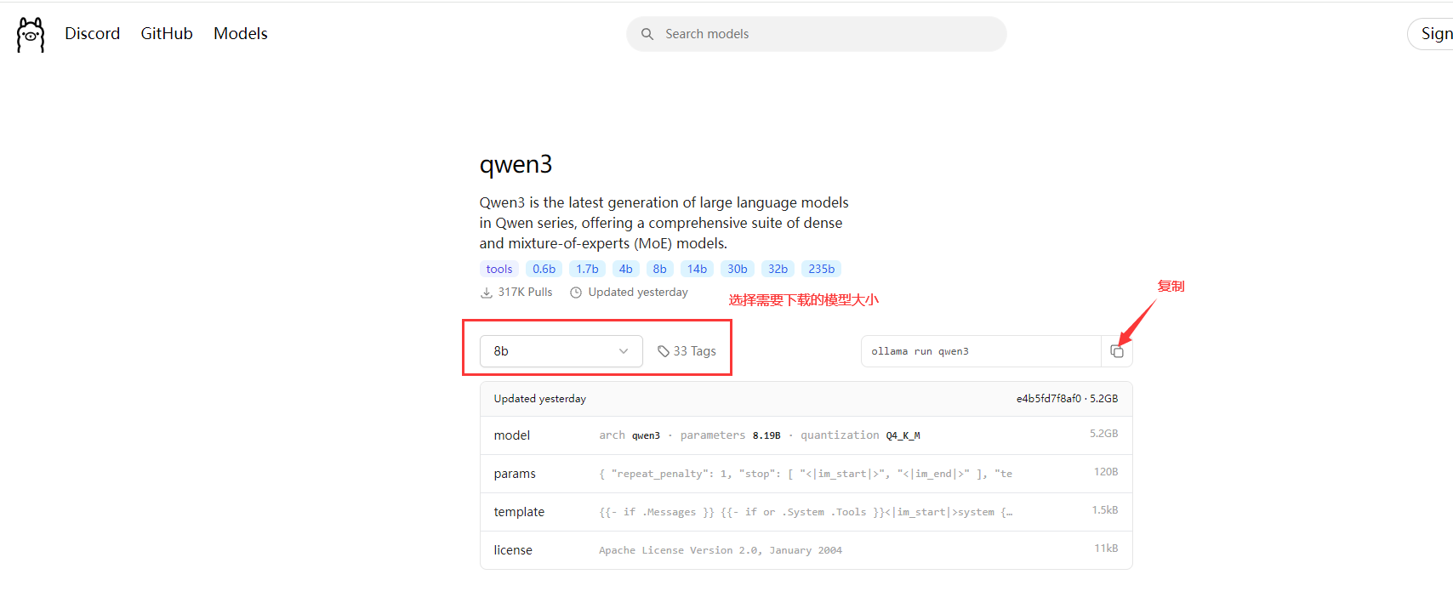Click the 1.5kB template size
Screen dimensions: 1453x597
[1105, 510]
